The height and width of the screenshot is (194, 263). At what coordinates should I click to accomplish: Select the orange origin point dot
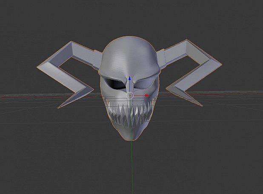click(130, 95)
